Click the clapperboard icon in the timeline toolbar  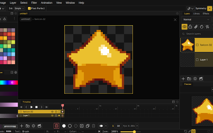(39, 126)
